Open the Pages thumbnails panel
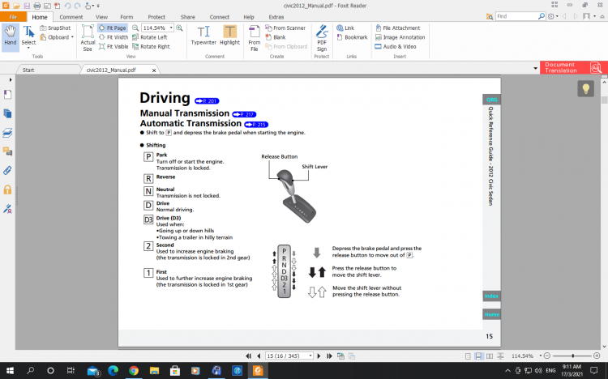Viewport: 608px width, 379px height. pyautogui.click(x=7, y=113)
